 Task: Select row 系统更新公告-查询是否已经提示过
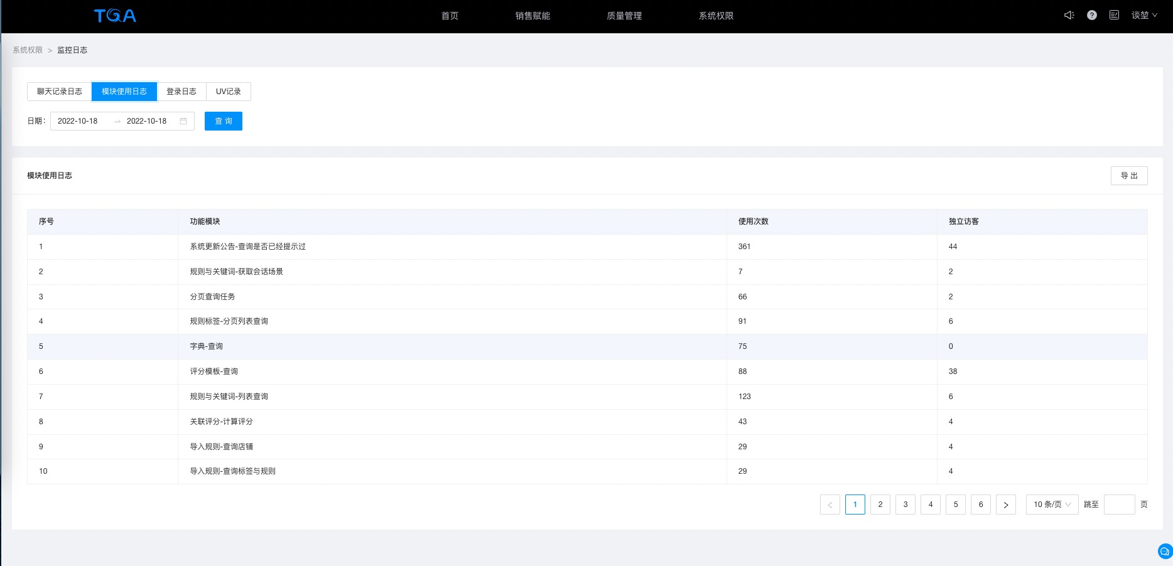coord(587,247)
